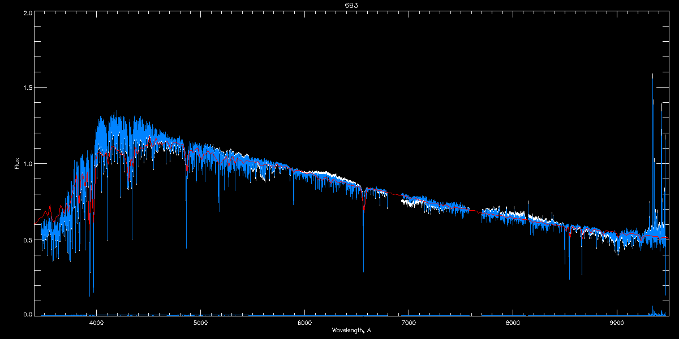Image resolution: width=679 pixels, height=339 pixels.
Task: Click the y-axis tick label "0.5"
Action: [27, 240]
